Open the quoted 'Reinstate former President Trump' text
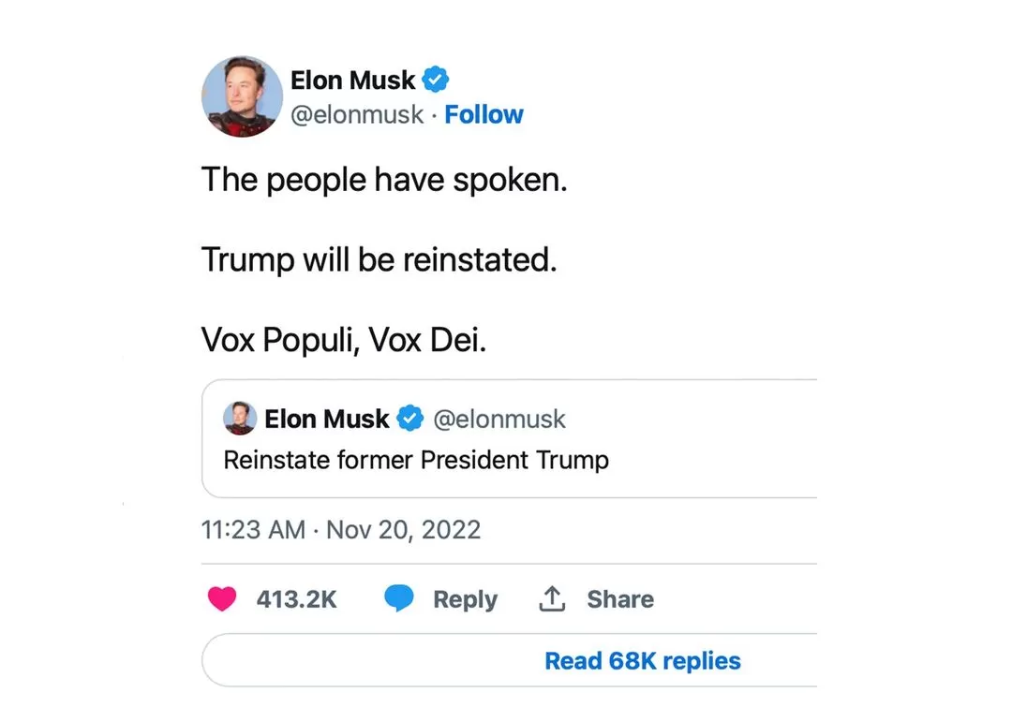This screenshot has height=722, width=1012. point(416,461)
